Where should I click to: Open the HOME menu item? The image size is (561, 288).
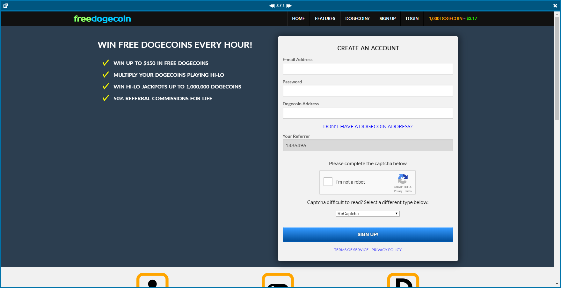[x=298, y=19]
